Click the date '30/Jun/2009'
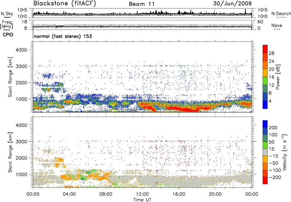The height and width of the screenshot is (202, 291). pyautogui.click(x=232, y=4)
